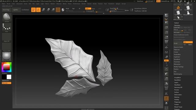Enable Mrgb
196x110 pixels.
pyautogui.click(x=67, y=9)
